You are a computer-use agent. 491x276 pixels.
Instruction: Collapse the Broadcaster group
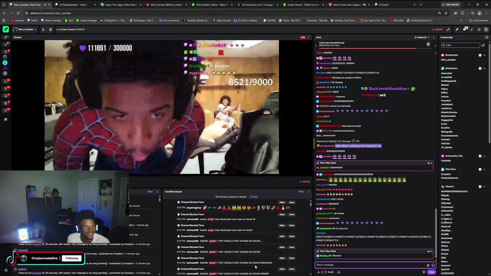(x=484, y=55)
